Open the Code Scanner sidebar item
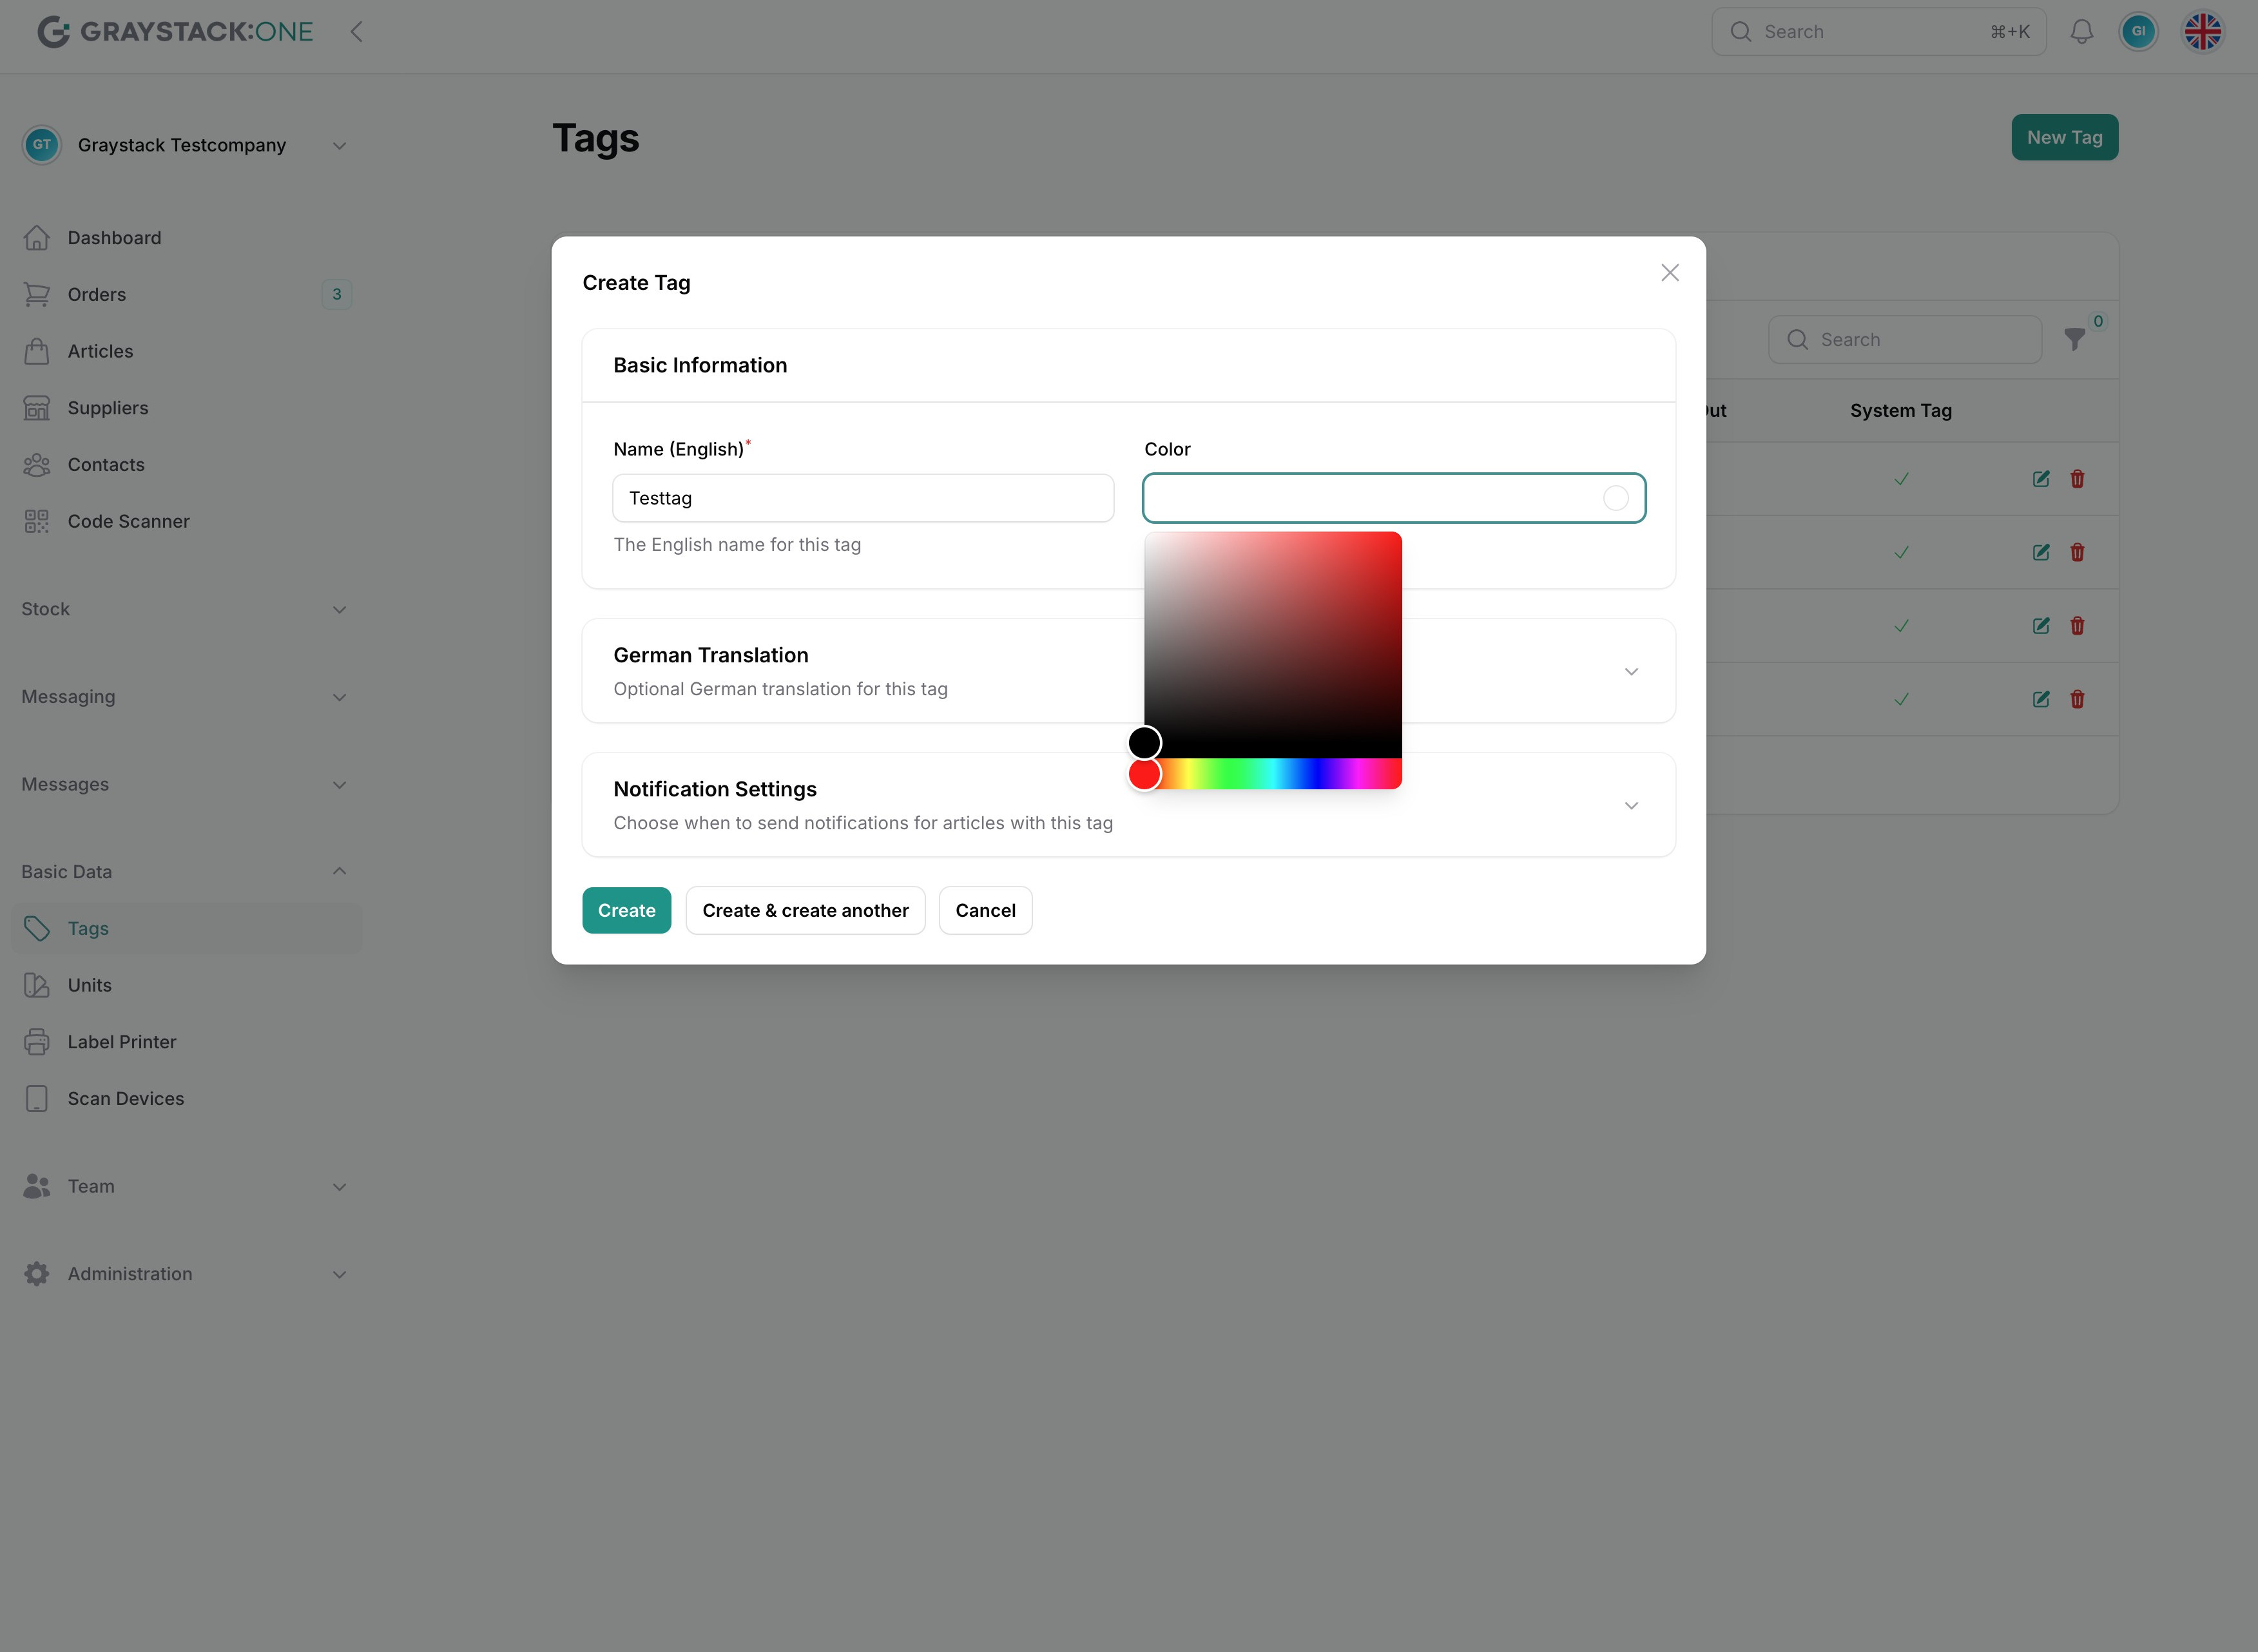The image size is (2258, 1652). 128,521
